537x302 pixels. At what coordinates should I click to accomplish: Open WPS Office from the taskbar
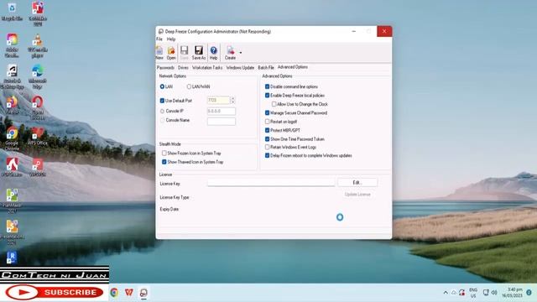(128, 293)
